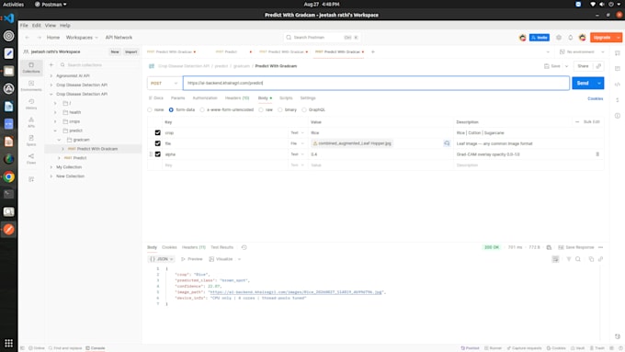625x352 pixels.
Task: Open the Collections sidebar panel
Action: [31, 67]
